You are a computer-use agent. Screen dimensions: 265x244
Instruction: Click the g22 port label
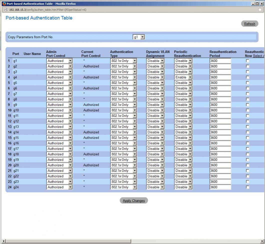(x=16, y=176)
